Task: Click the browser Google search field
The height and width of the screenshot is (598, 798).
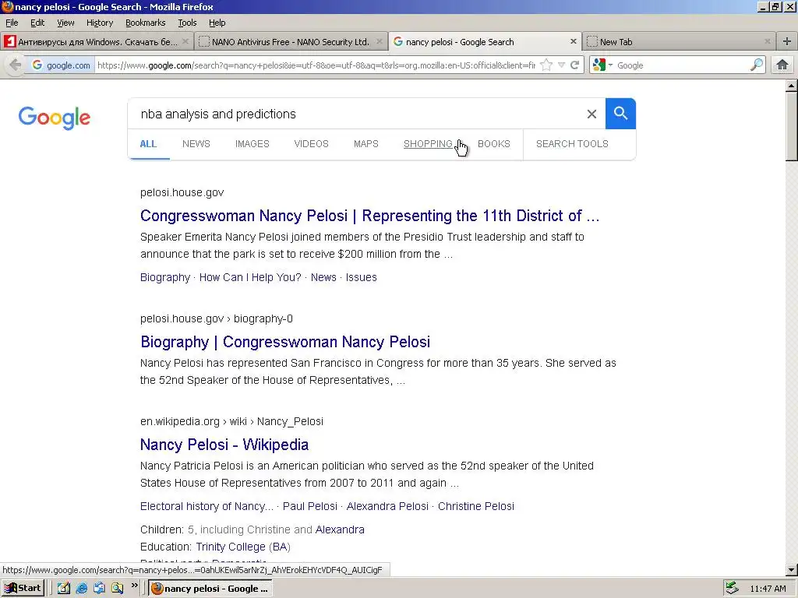Action: pos(682,65)
